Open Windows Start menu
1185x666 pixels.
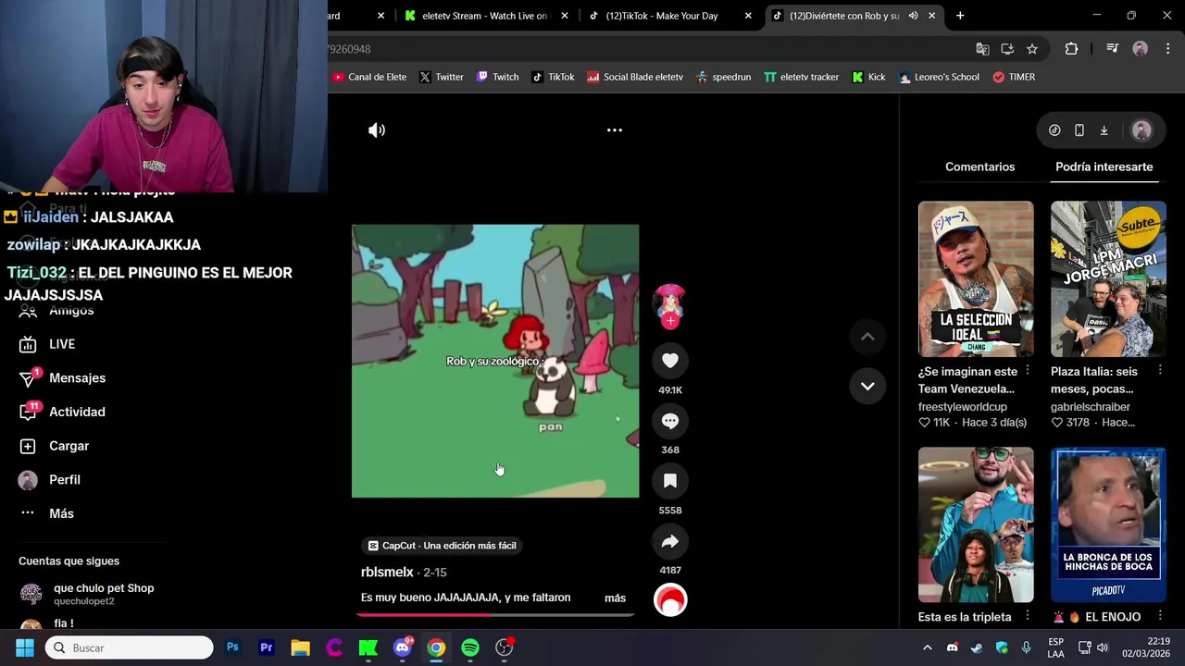click(25, 647)
